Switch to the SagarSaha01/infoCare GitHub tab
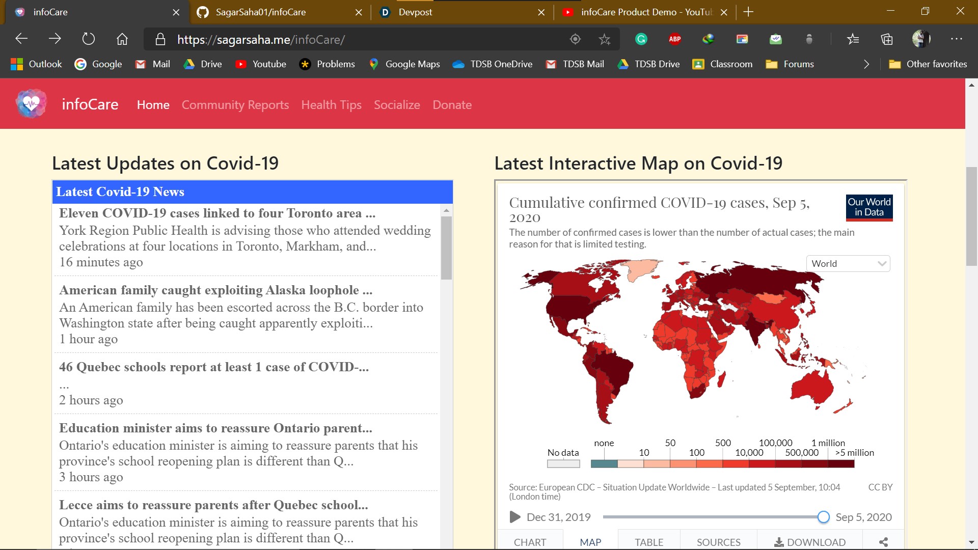Viewport: 978px width, 550px height. 261,12
